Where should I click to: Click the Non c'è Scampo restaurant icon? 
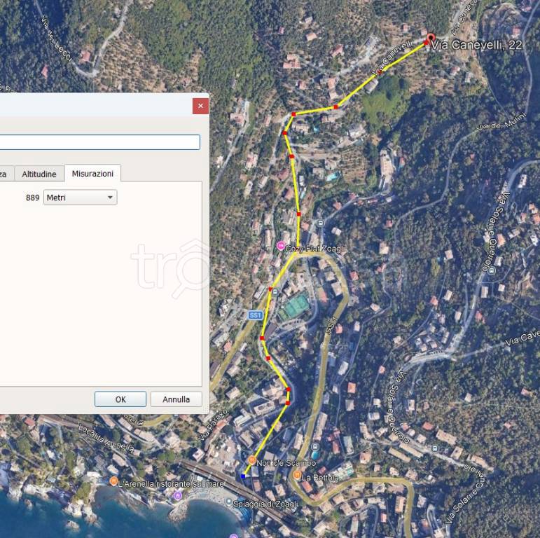coord(252,460)
